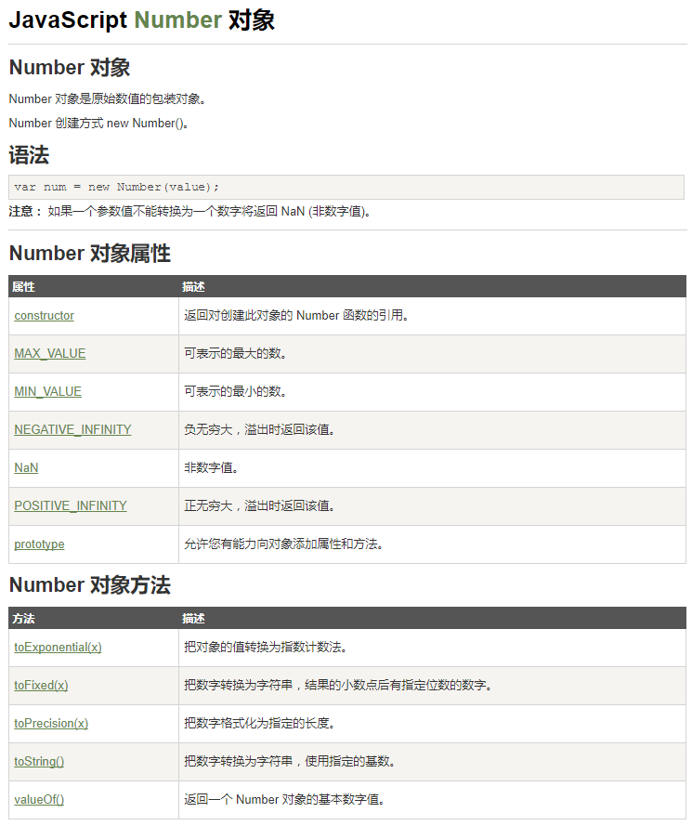692x839 pixels.
Task: Open the toString() method link
Action: click(x=39, y=761)
